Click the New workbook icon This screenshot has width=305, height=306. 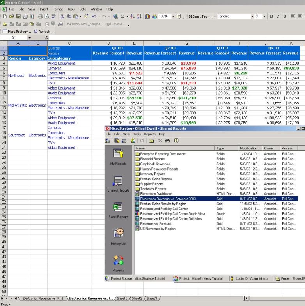(x=5, y=16)
